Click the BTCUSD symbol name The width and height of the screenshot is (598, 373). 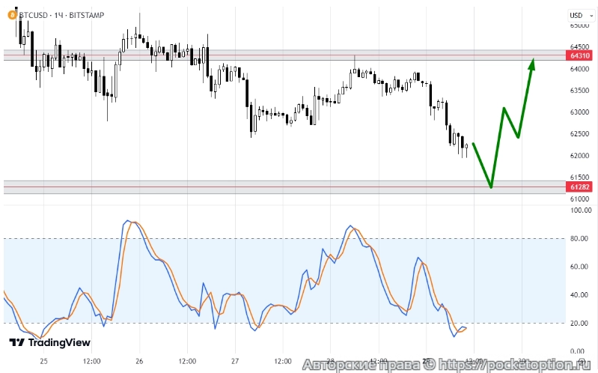pos(34,15)
